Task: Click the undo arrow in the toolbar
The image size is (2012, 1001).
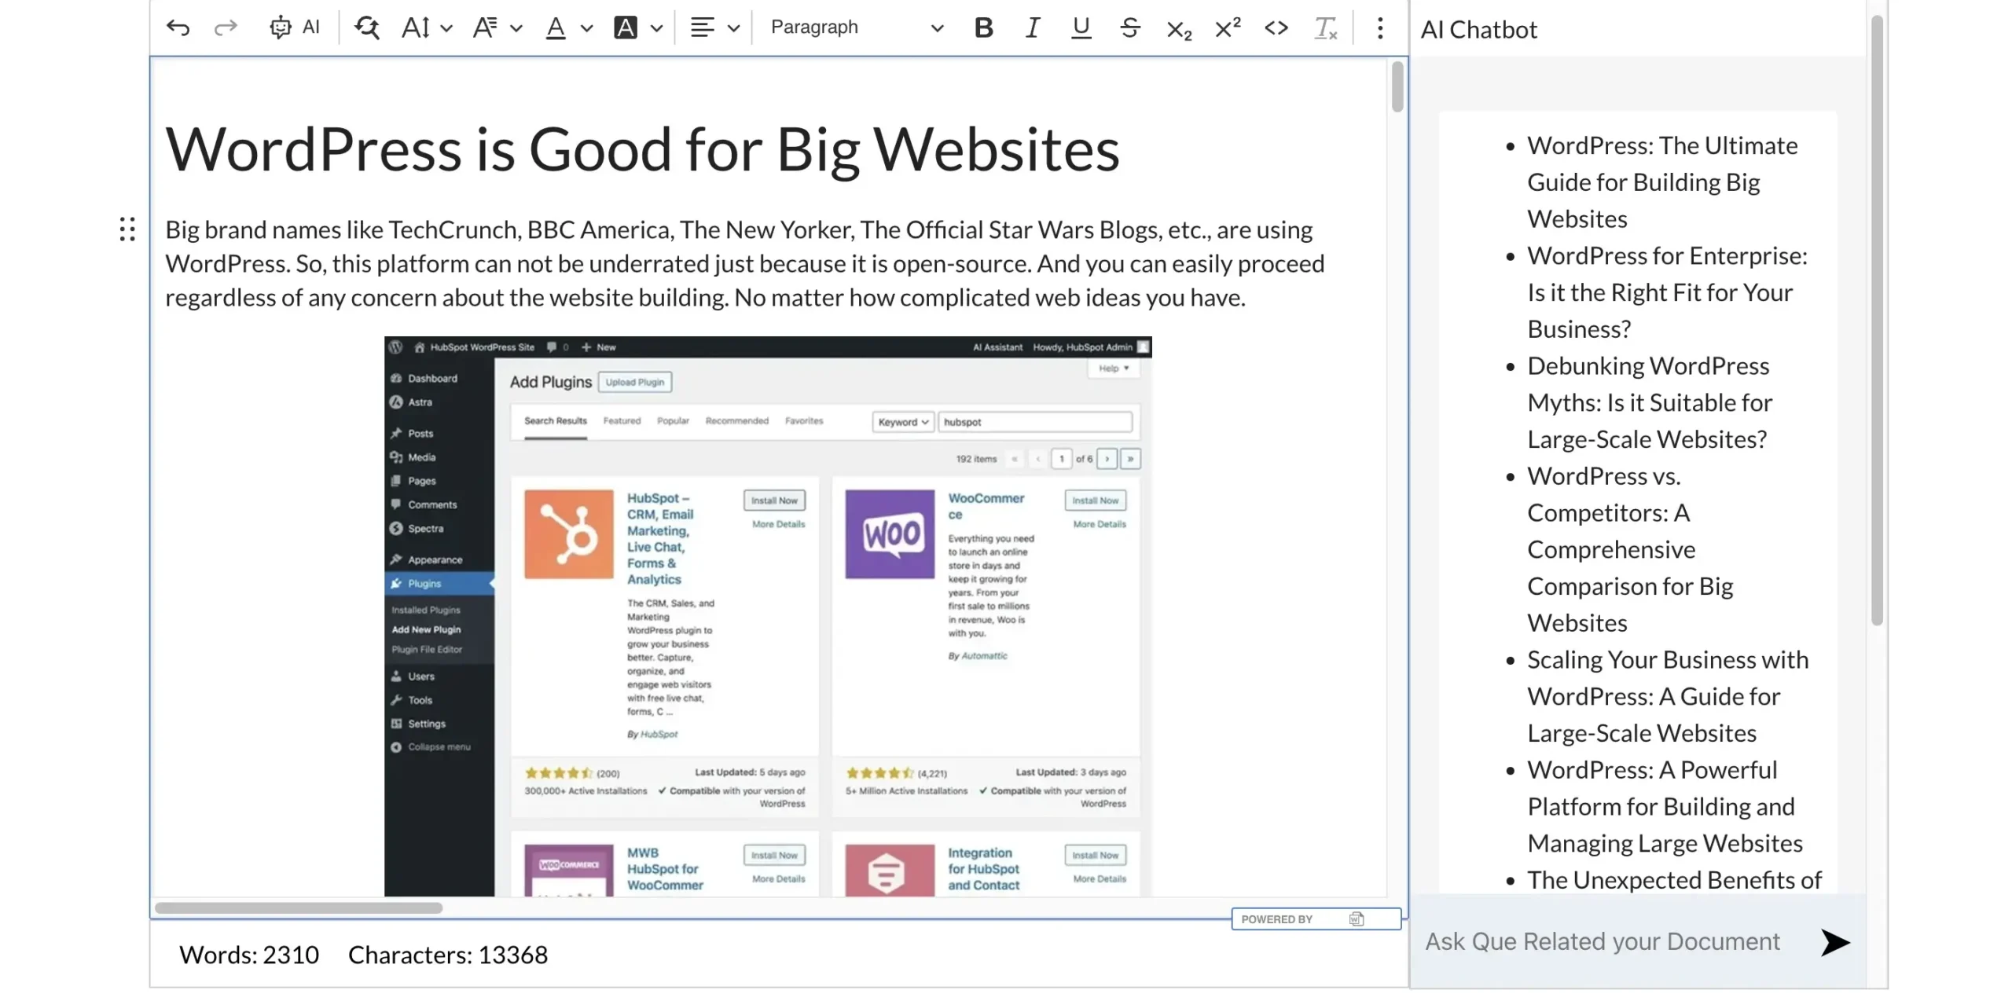Action: click(178, 27)
